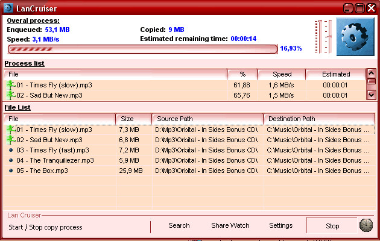Click the vertical speed slider handle
Image resolution: width=380 pixels, height=241 pixels.
click(328, 37)
